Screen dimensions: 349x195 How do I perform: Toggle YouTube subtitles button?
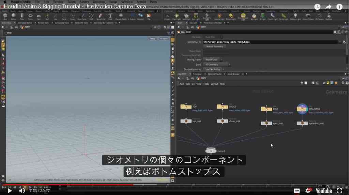pyautogui.click(x=297, y=191)
